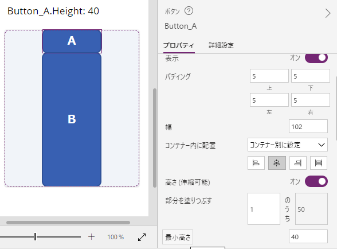Click the 最小高さ label button
This screenshot has width=337, height=249.
pos(178,237)
